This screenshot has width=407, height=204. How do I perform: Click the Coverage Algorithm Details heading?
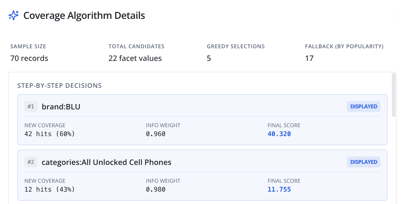click(x=84, y=16)
